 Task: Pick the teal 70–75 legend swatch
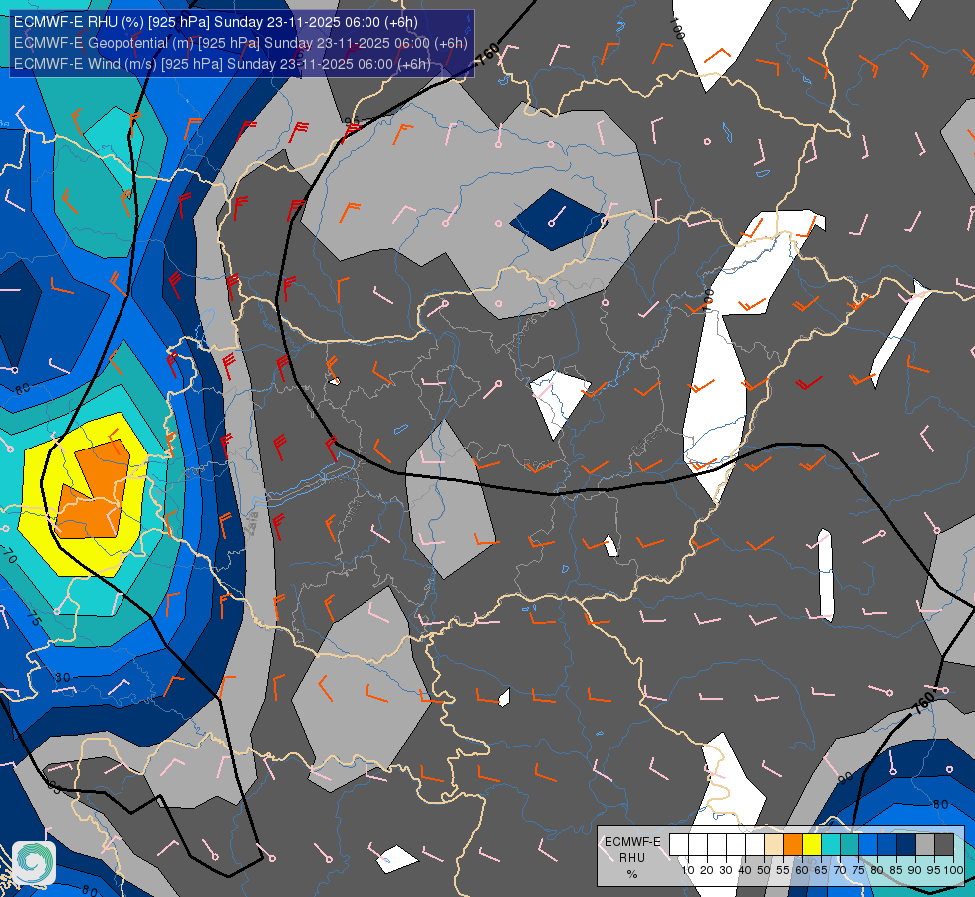(x=850, y=844)
